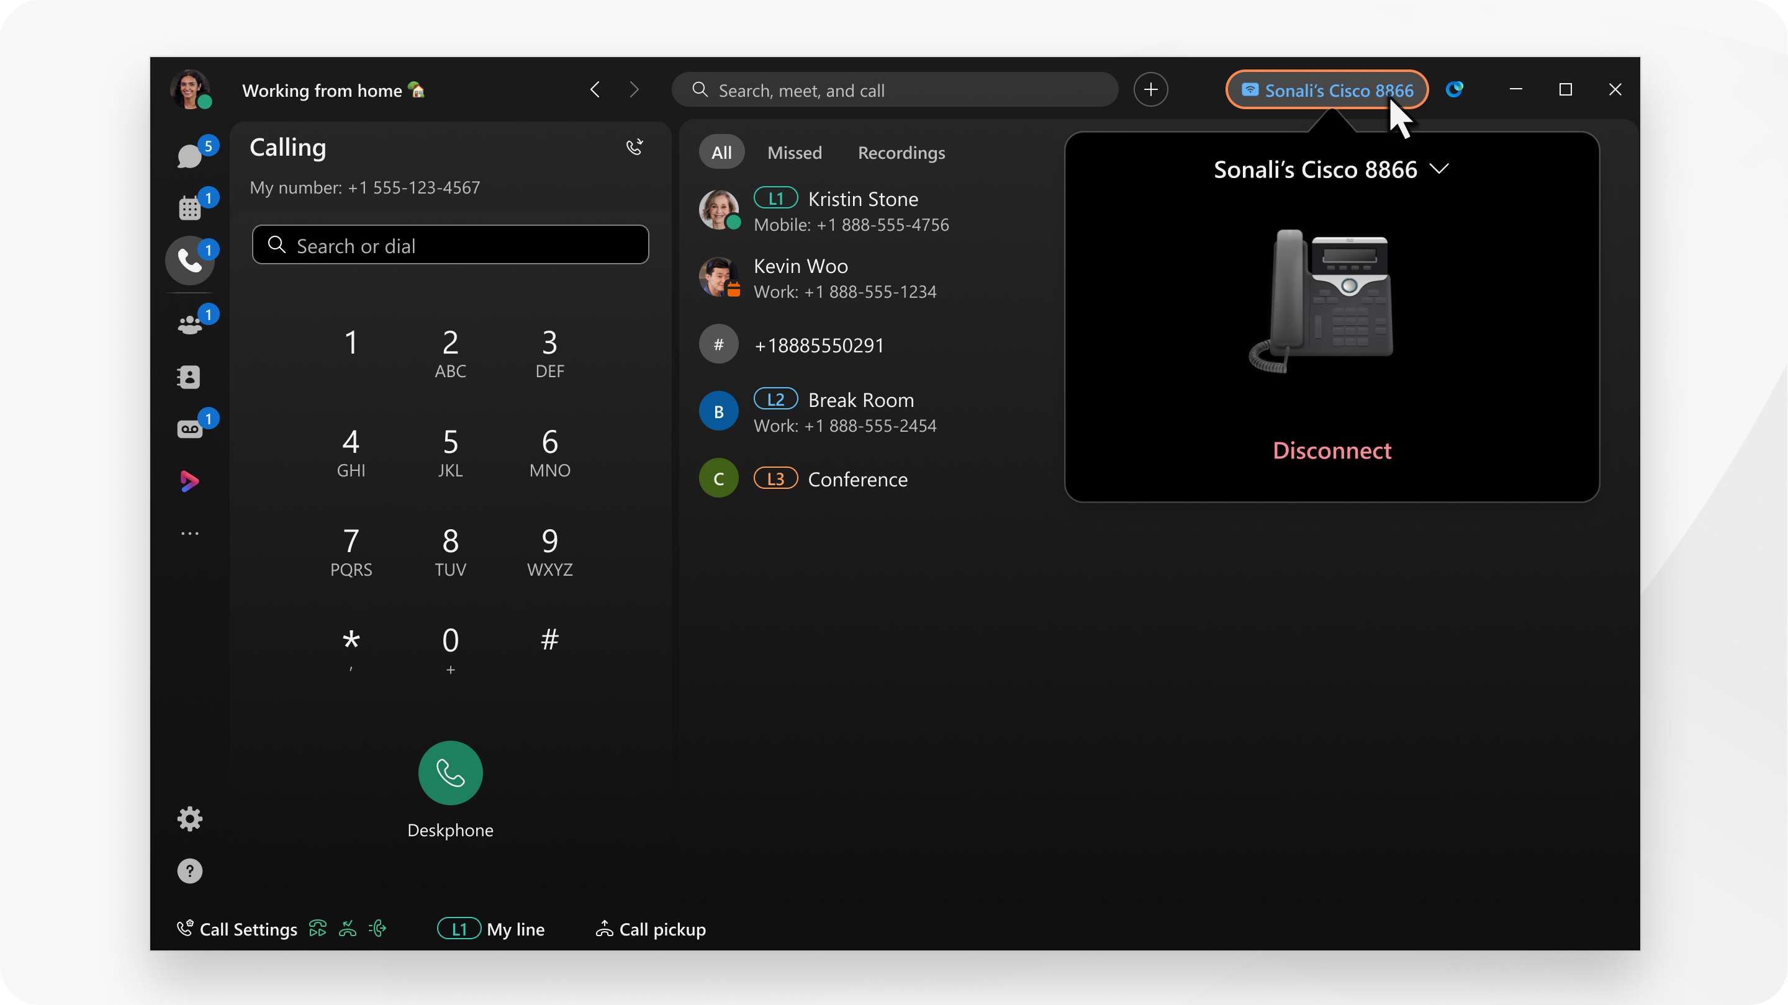Open the Help question mark icon
The image size is (1788, 1005).
[189, 871]
